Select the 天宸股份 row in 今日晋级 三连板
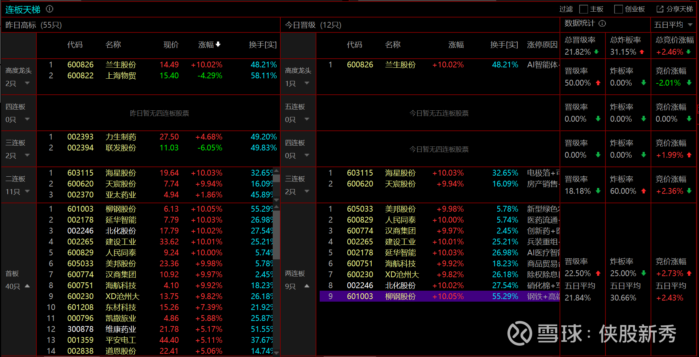The width and height of the screenshot is (699, 357). pyautogui.click(x=439, y=184)
